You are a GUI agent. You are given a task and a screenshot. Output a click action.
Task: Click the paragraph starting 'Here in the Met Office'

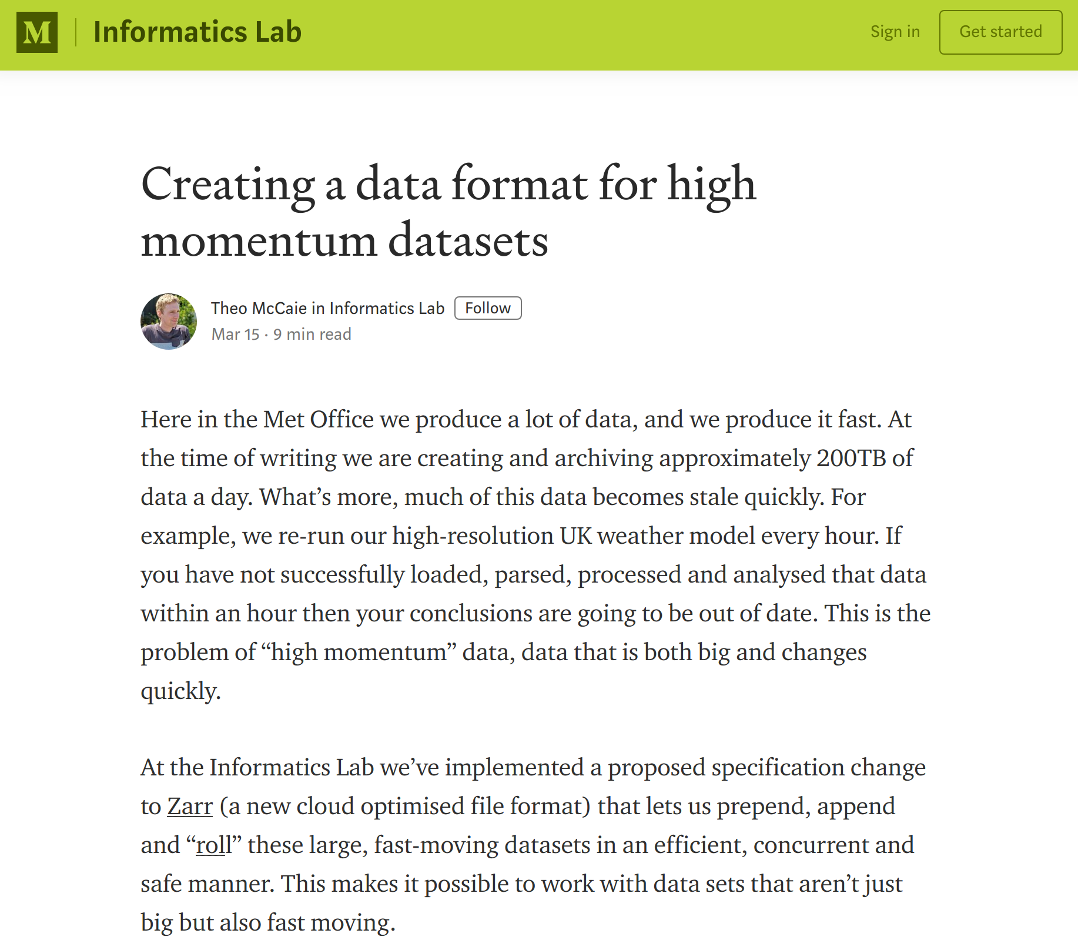[x=535, y=554]
